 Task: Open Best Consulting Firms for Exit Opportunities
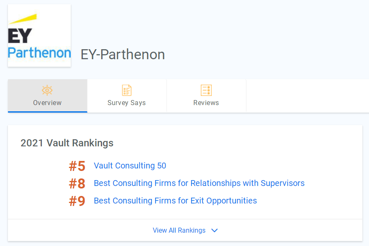pyautogui.click(x=175, y=201)
